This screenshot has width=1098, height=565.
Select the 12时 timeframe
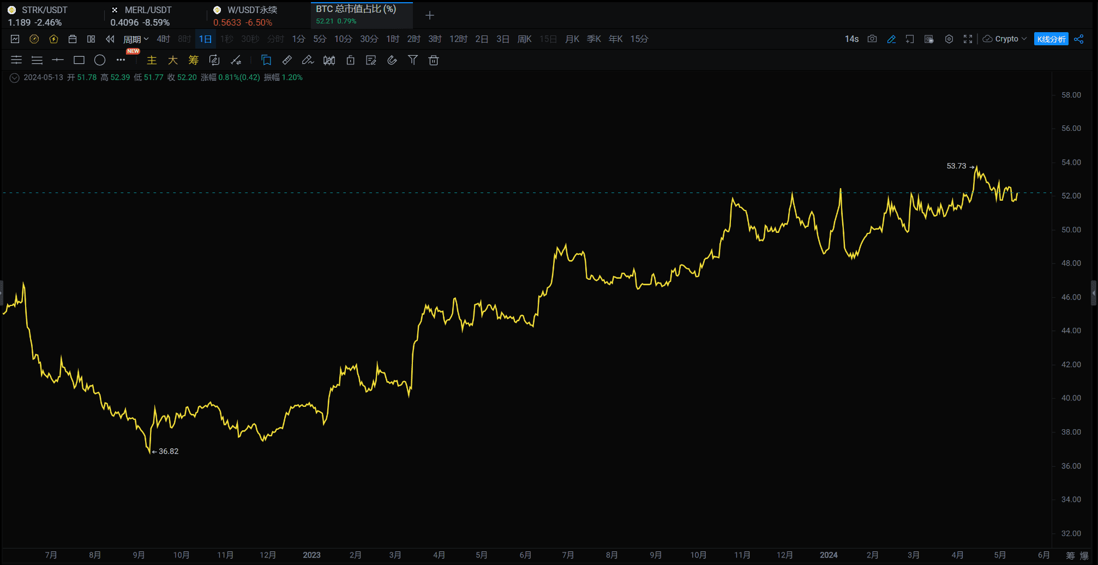point(458,39)
